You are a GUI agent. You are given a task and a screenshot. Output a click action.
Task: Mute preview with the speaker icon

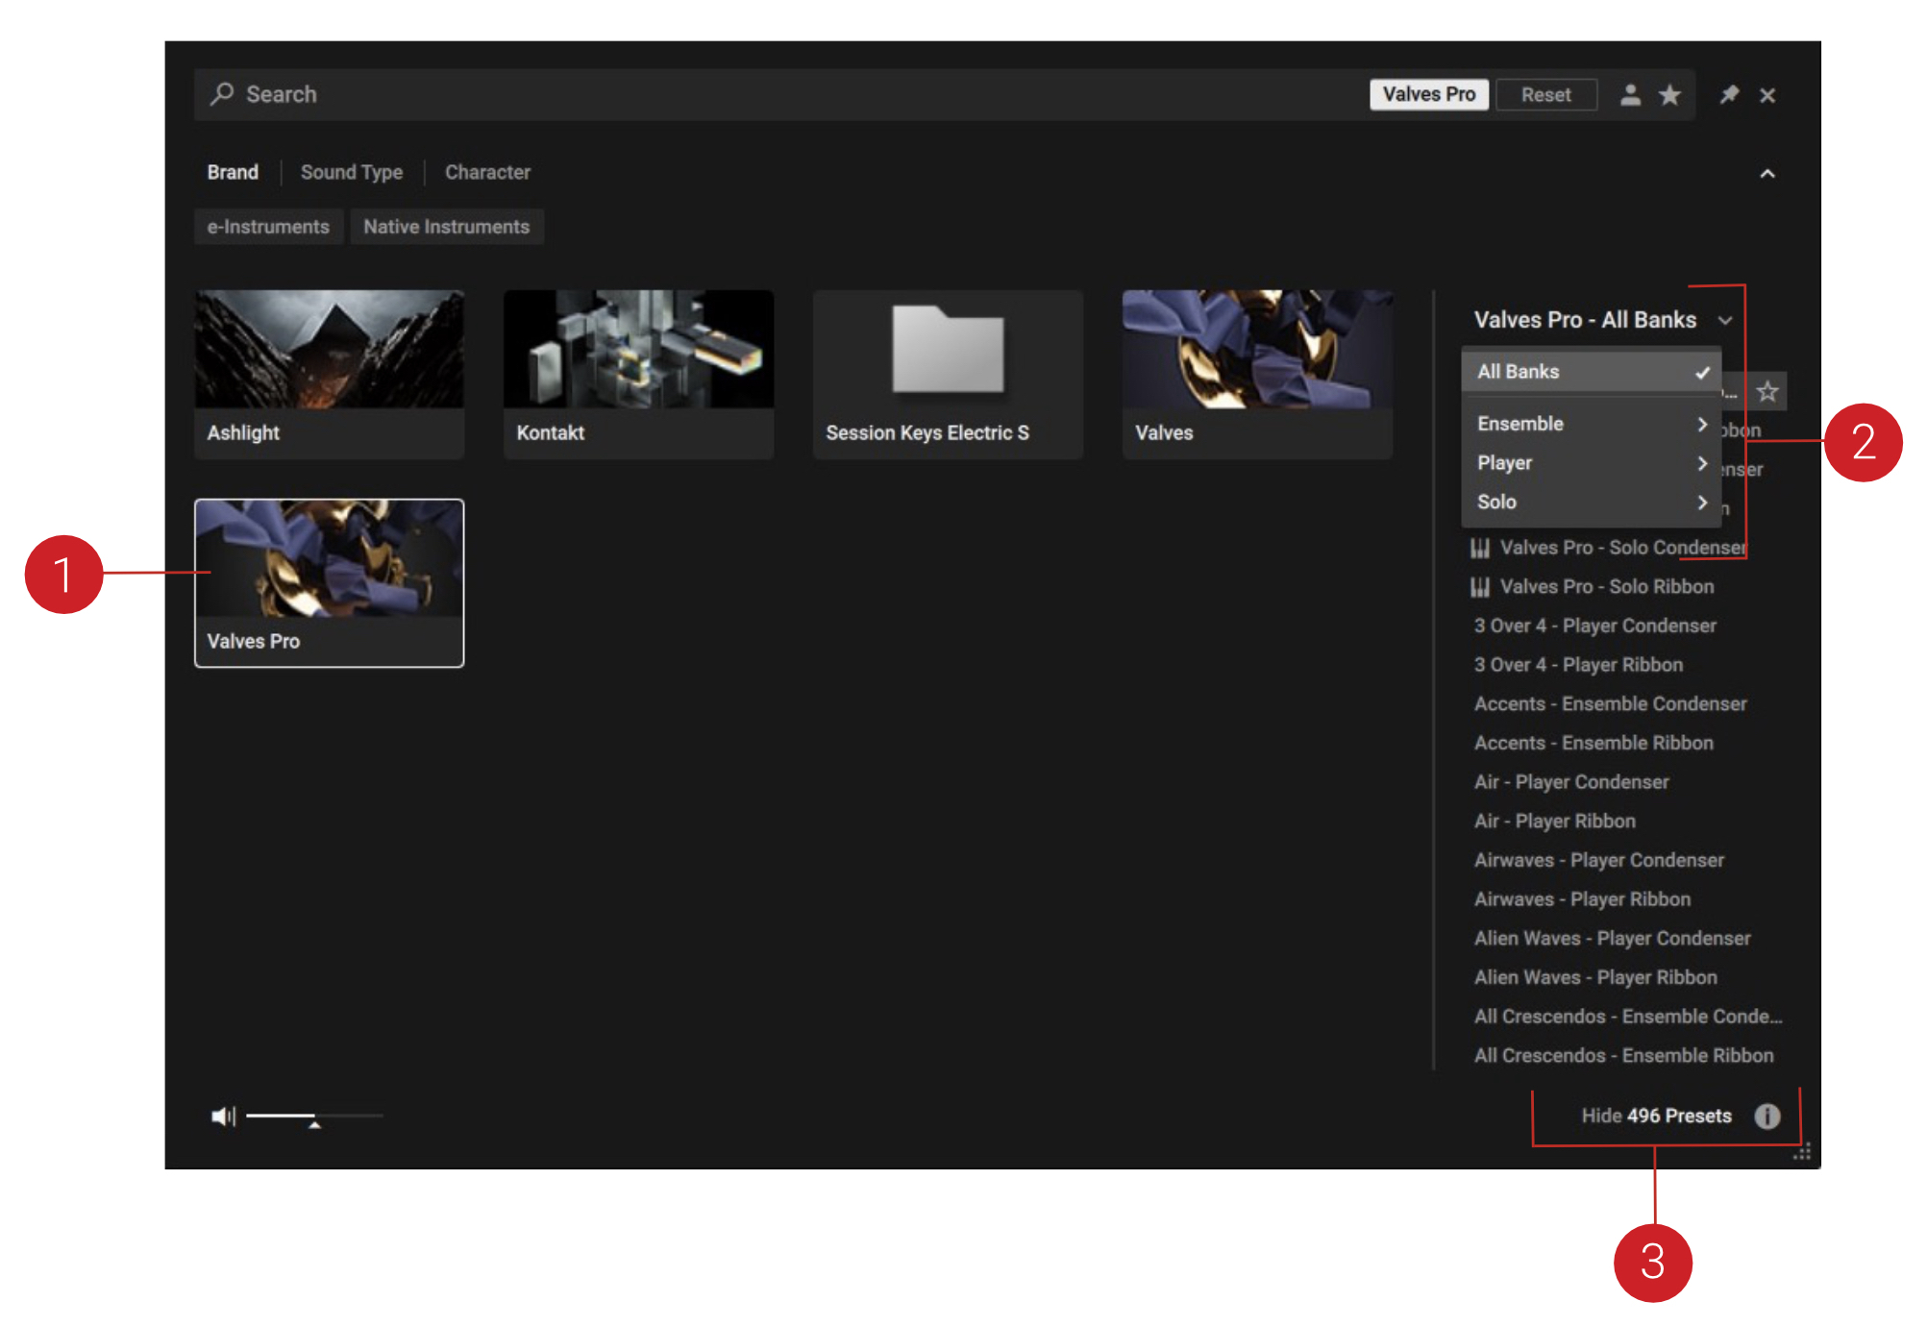[222, 1116]
